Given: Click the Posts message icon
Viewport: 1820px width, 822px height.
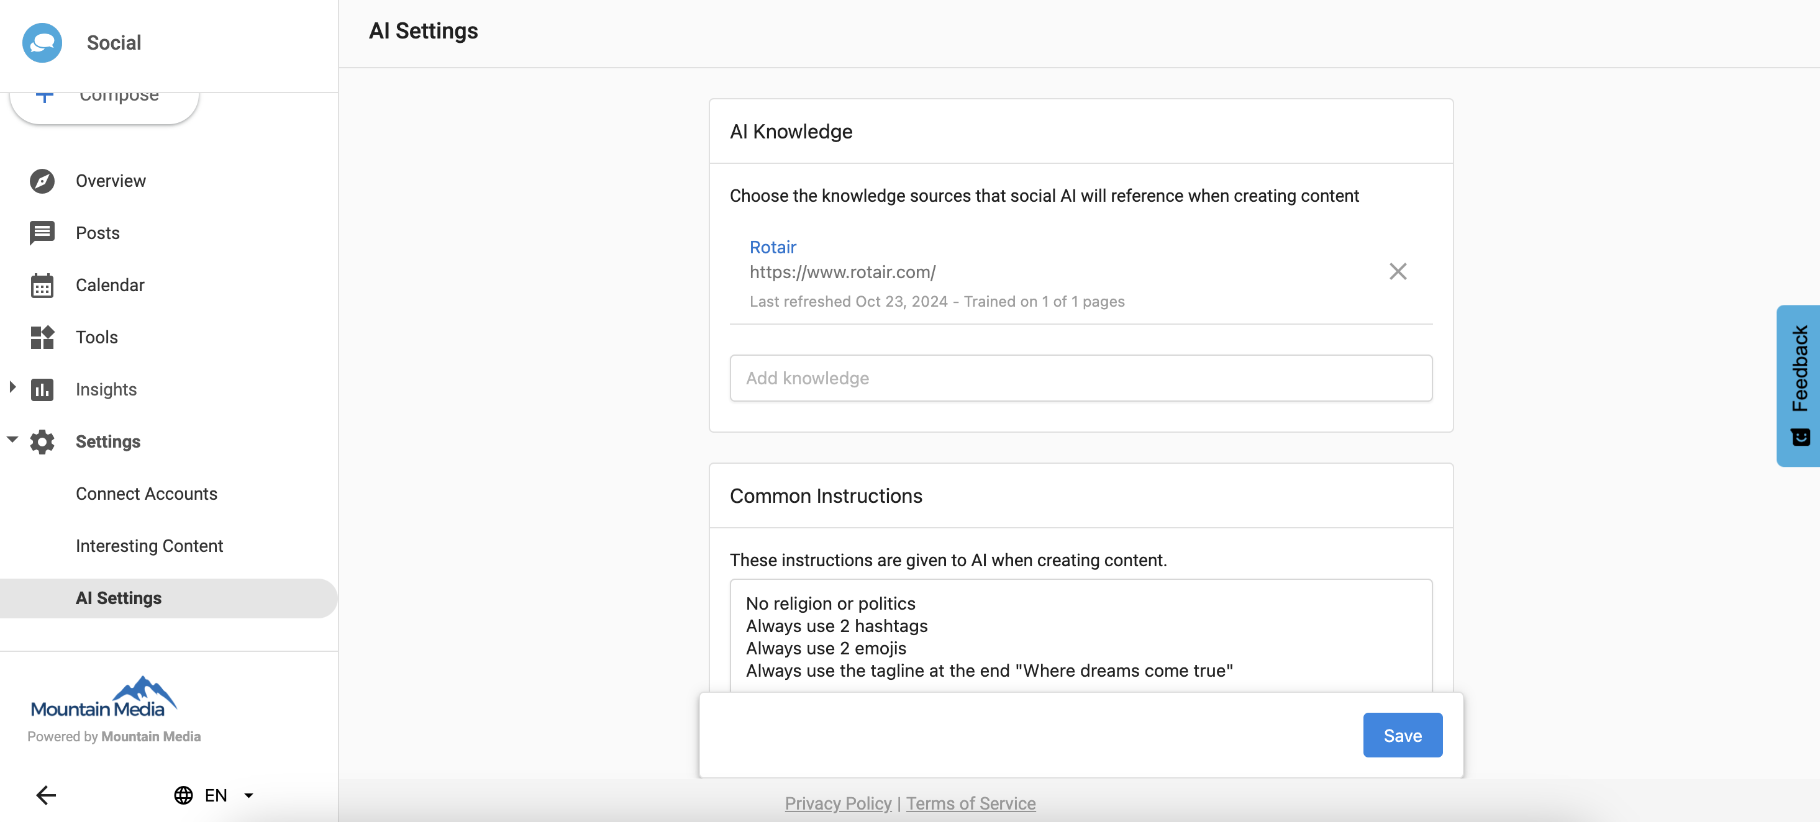Looking at the screenshot, I should click(42, 233).
